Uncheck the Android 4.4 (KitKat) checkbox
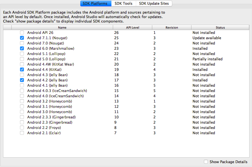 (x=22, y=69)
